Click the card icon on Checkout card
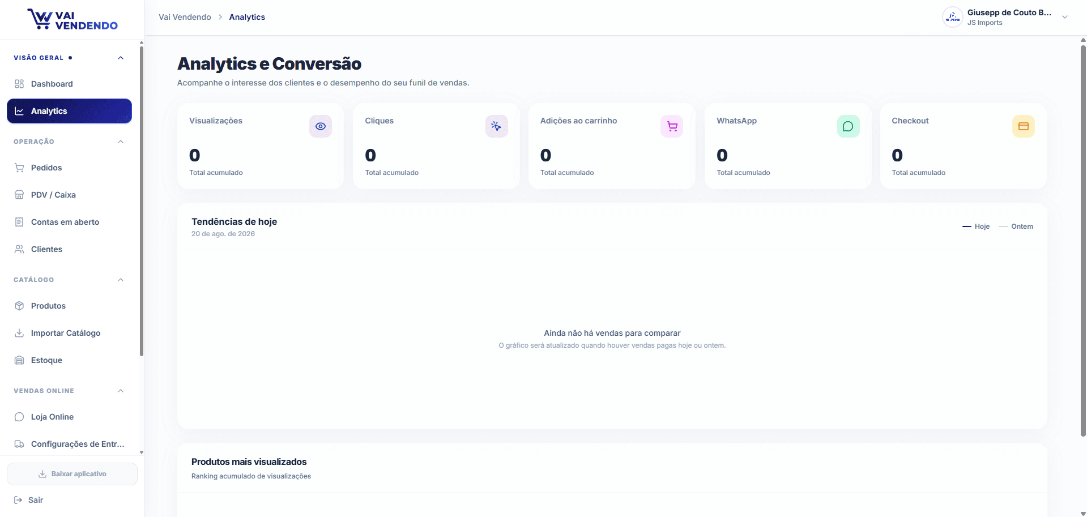The image size is (1087, 517). click(1024, 126)
